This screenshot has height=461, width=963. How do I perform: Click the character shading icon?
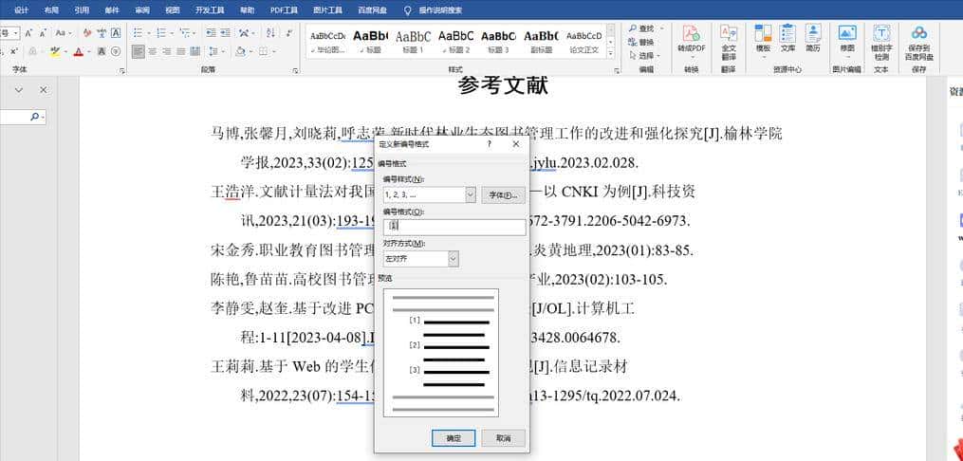click(x=102, y=51)
